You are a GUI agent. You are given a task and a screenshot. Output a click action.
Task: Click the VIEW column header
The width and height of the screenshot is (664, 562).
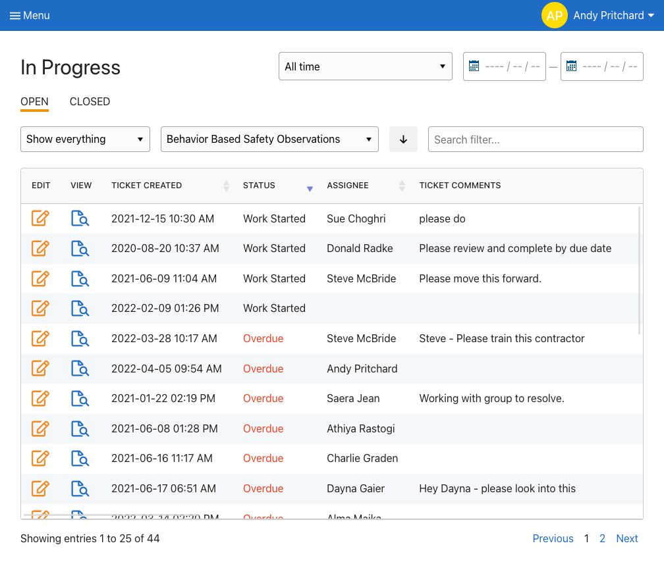[81, 186]
